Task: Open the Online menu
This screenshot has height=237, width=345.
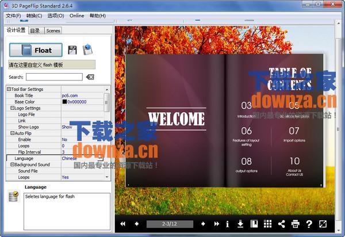Action: pos(76,16)
